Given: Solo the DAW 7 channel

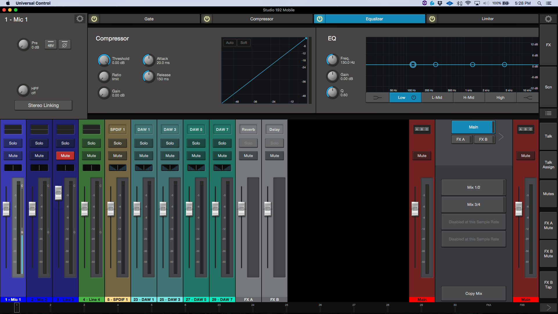Looking at the screenshot, I should tap(222, 143).
